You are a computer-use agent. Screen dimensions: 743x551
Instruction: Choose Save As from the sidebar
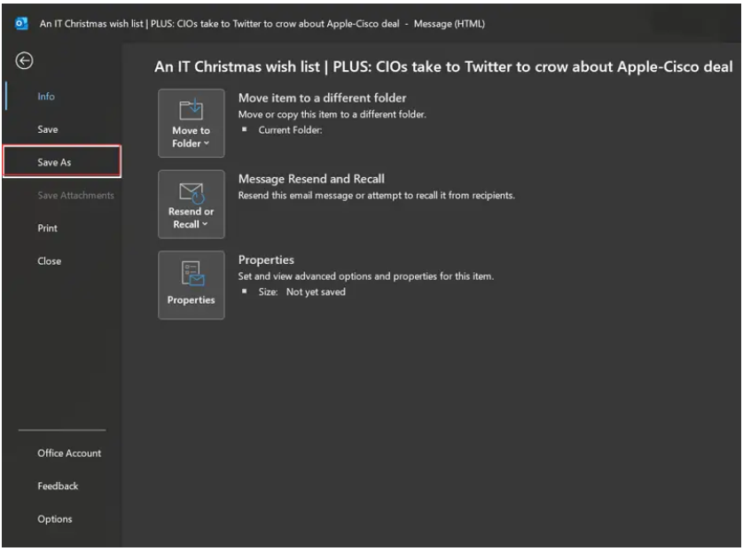(x=62, y=162)
